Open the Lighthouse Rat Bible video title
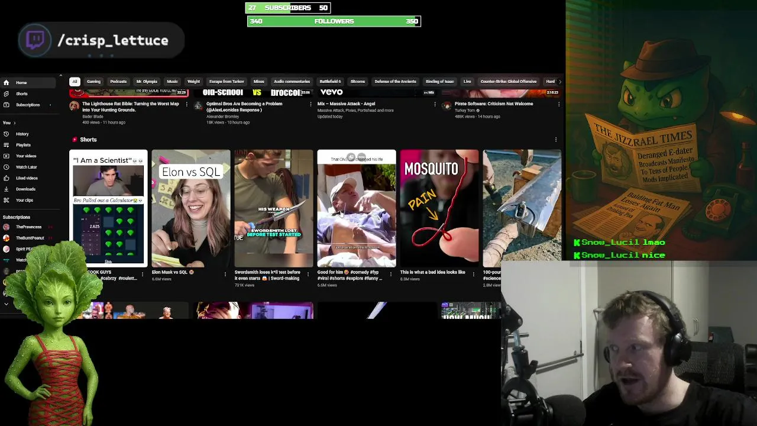 tap(130, 106)
